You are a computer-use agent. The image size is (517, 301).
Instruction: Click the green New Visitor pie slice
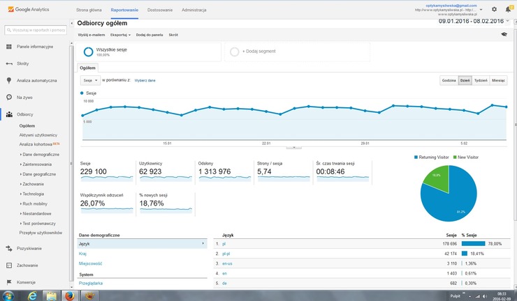pos(437,179)
